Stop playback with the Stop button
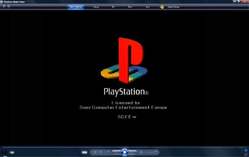This screenshot has height=157, width=249. (108, 152)
